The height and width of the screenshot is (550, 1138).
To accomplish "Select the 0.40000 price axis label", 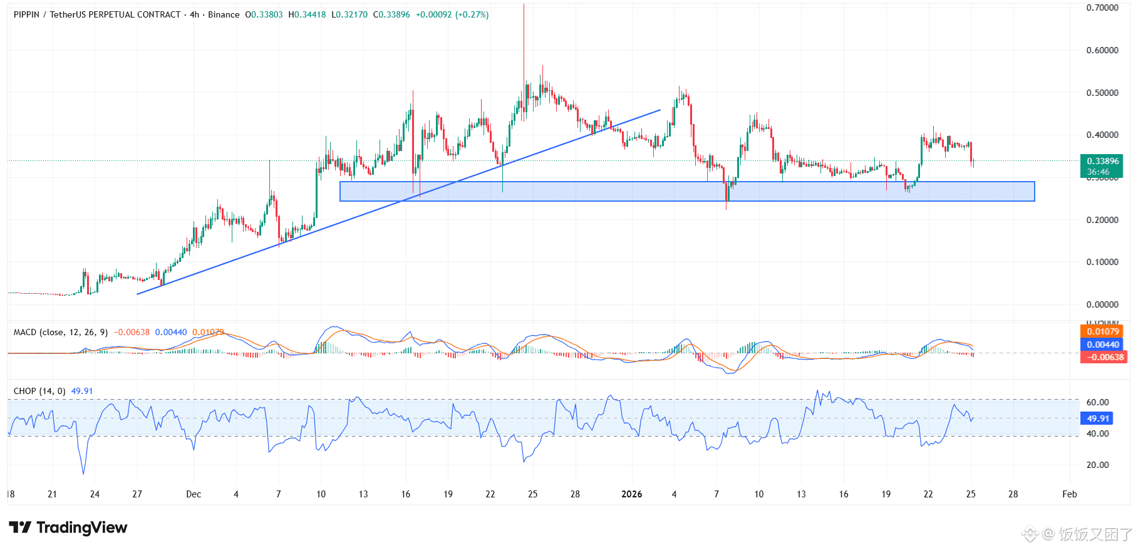I will click(x=1102, y=135).
